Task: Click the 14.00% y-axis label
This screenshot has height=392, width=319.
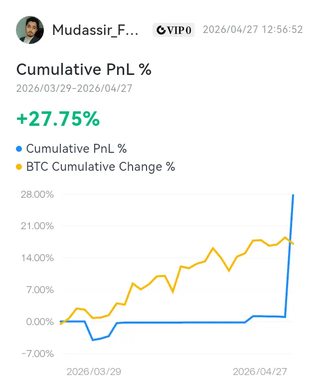Action: (36, 258)
